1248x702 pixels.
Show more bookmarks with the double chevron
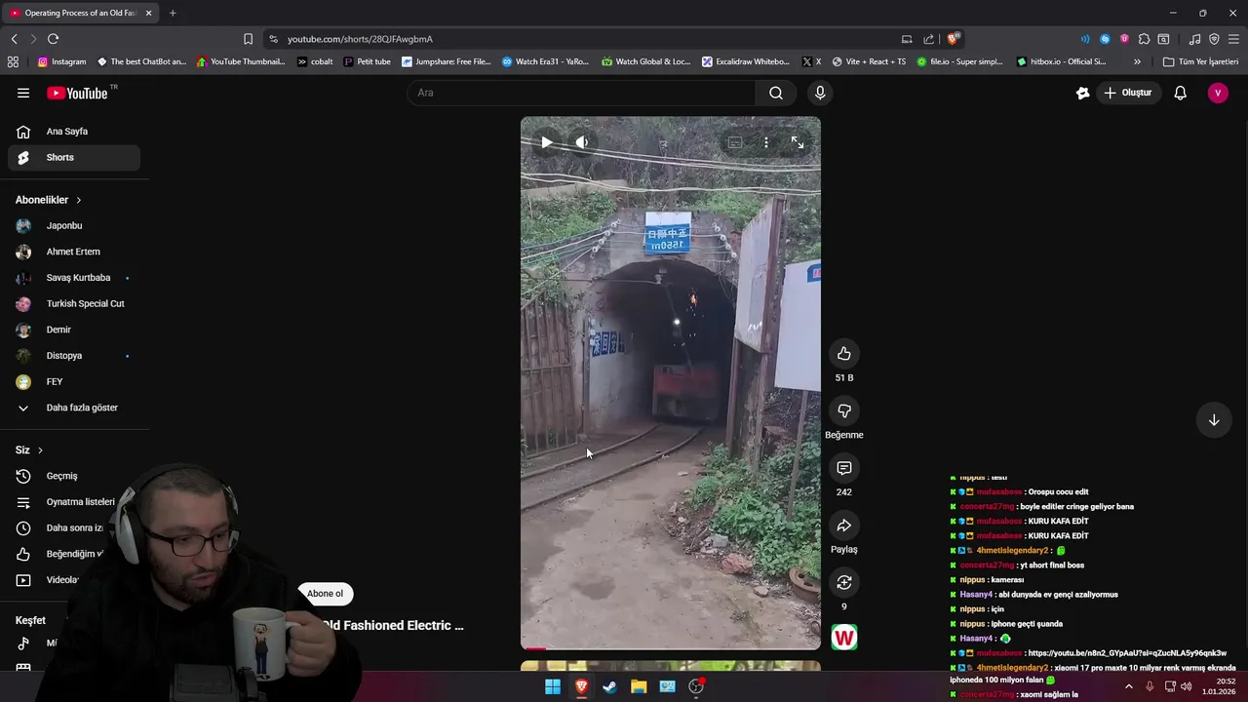(x=1137, y=61)
